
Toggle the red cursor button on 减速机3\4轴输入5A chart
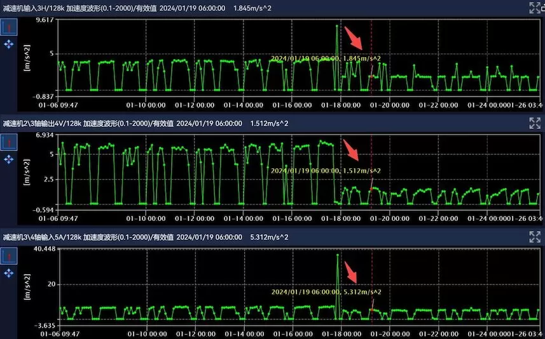pyautogui.click(x=9, y=256)
